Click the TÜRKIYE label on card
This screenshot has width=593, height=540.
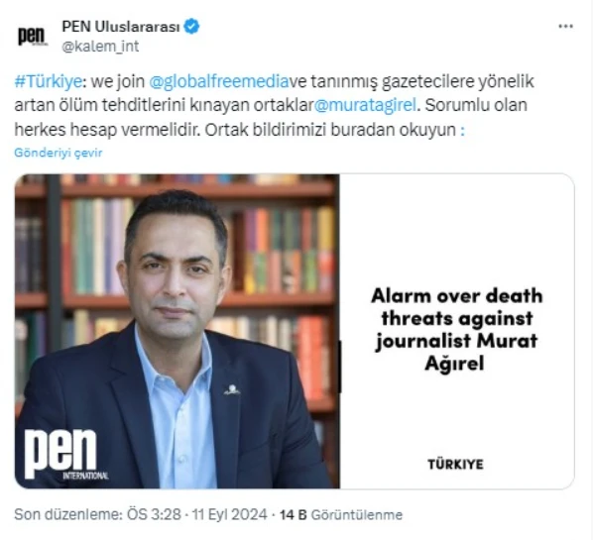[x=456, y=465]
